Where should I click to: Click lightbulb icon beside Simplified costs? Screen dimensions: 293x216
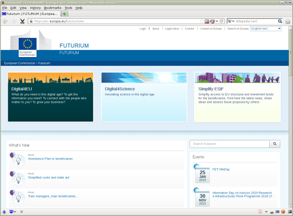tap(18, 178)
